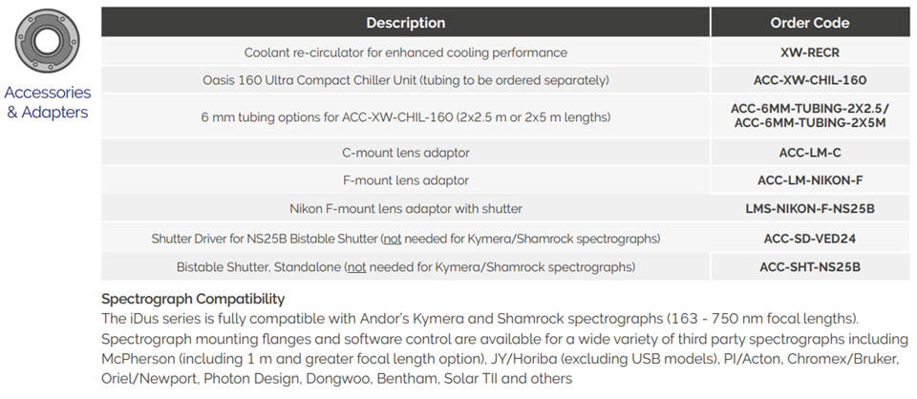Click LMS-NIKON-F-NS25B order code

click(809, 208)
